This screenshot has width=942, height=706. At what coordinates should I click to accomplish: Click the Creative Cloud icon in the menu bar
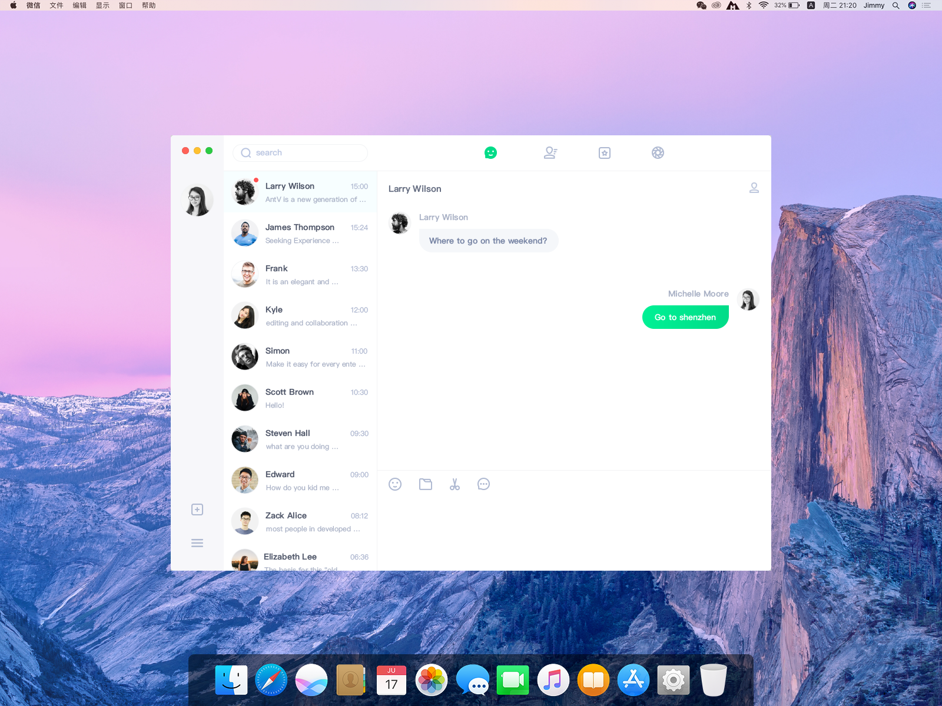click(716, 5)
